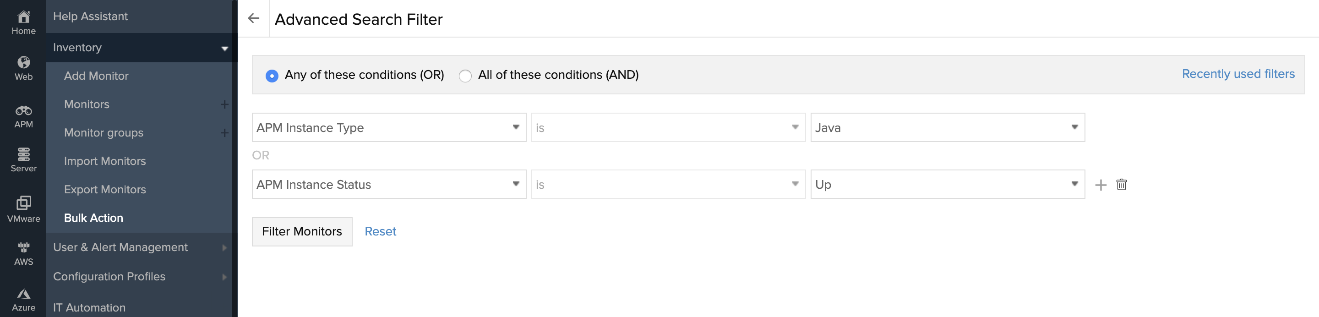Open the AWS section icon
This screenshot has width=1319, height=317.
tap(23, 253)
